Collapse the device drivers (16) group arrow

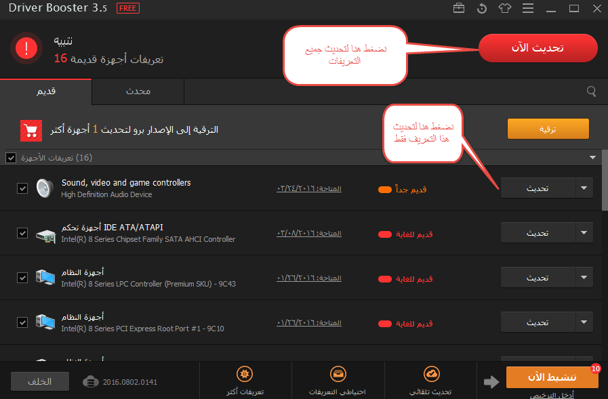[592, 158]
